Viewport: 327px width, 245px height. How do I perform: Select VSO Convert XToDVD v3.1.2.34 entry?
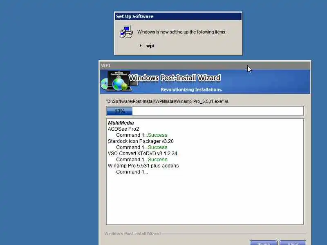click(x=142, y=154)
